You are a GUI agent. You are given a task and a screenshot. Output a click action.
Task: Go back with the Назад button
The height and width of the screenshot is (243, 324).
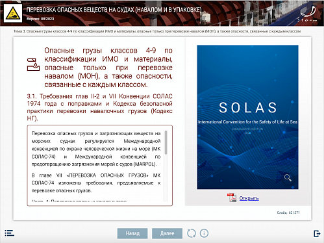tap(132, 233)
